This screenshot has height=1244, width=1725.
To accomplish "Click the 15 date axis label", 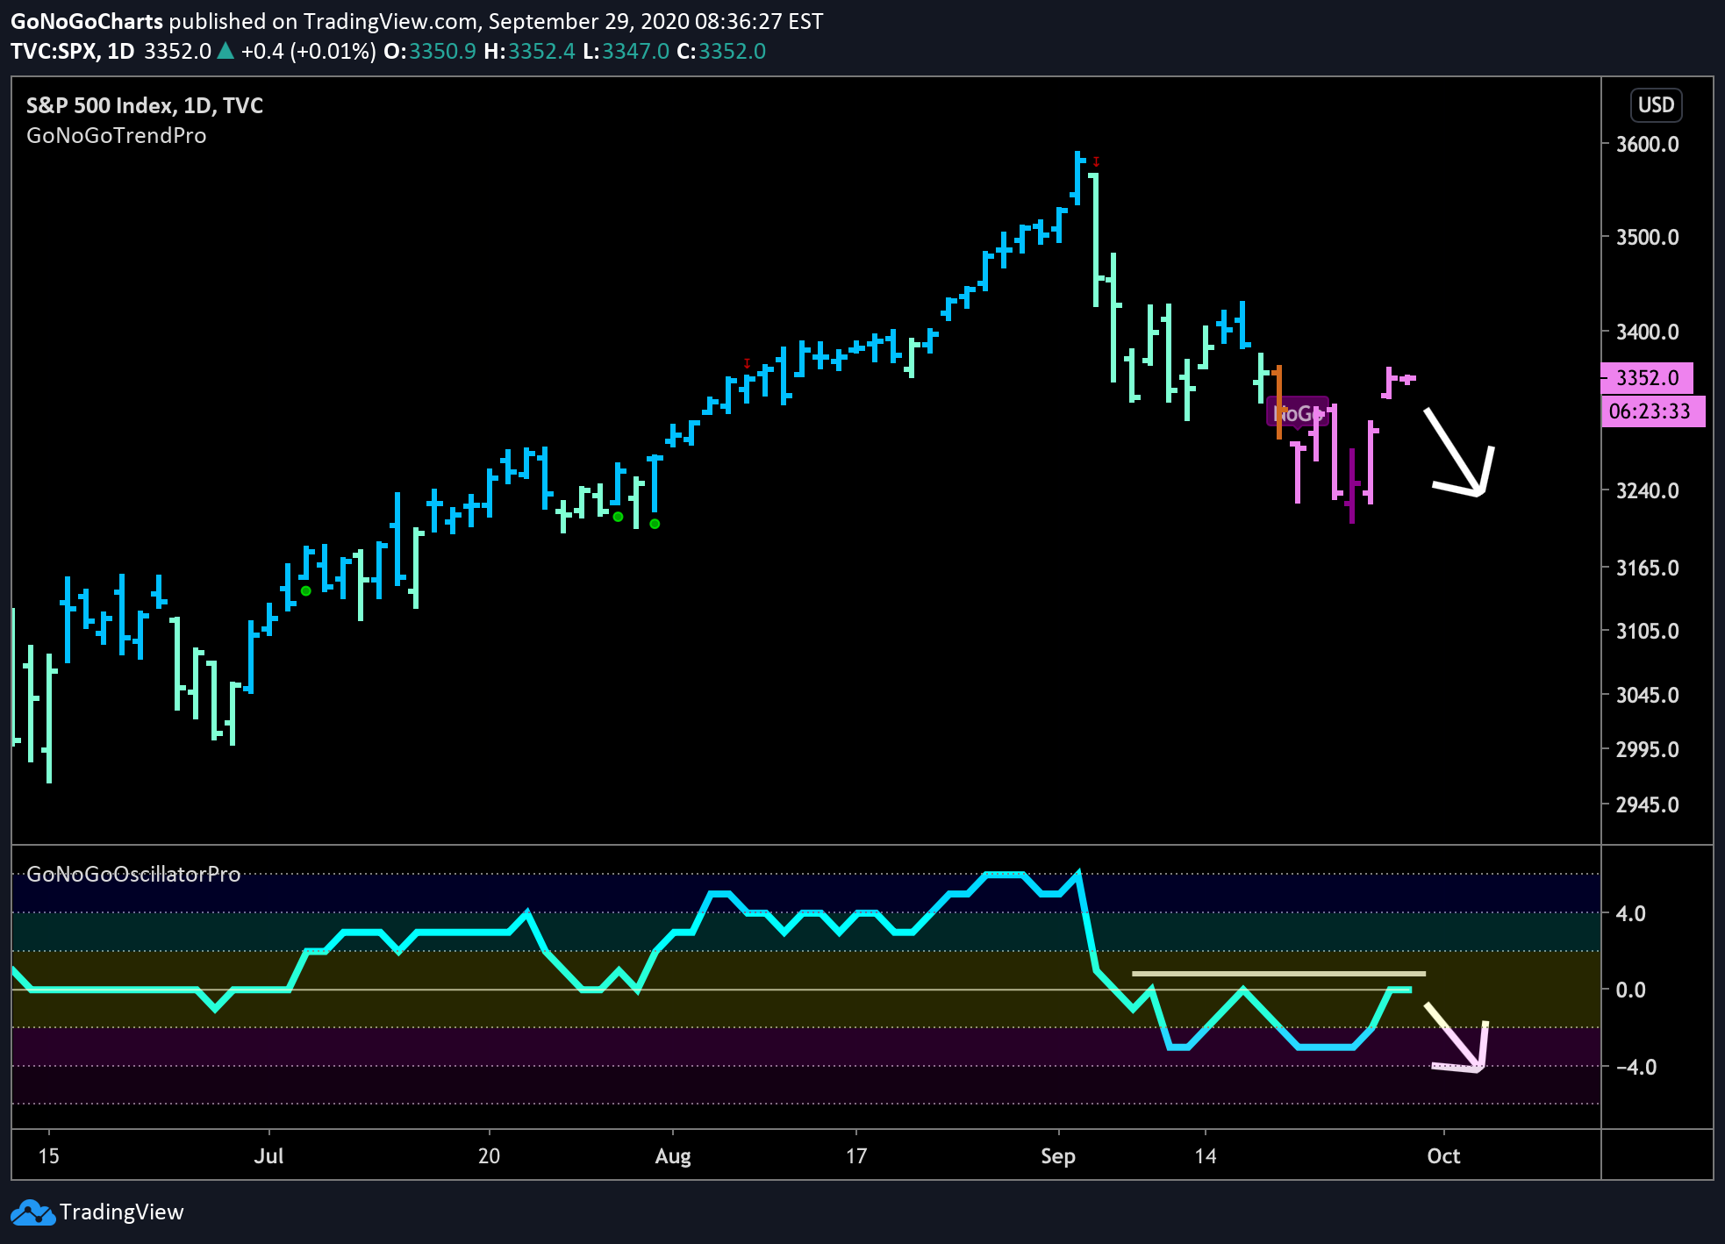I will 49,1156.
